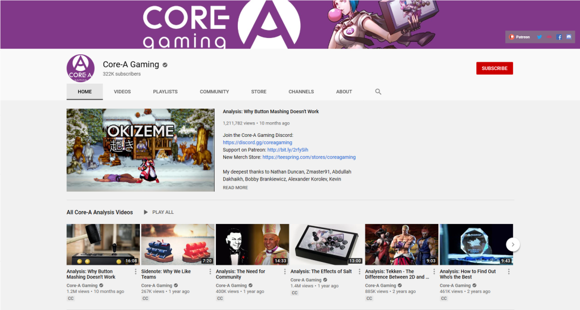Click CC badge under Why Button Mashing video

(71, 299)
